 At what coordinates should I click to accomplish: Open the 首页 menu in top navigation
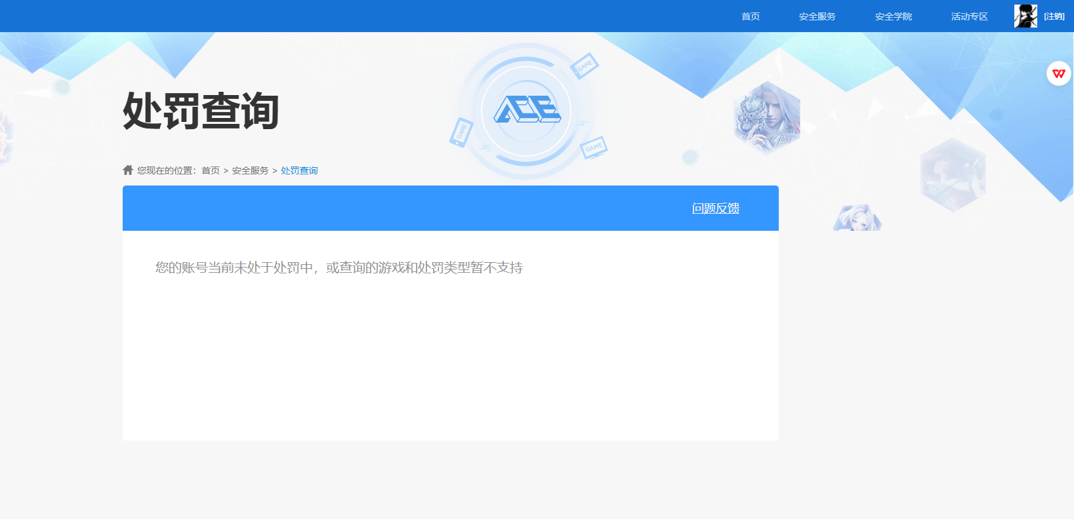point(751,16)
